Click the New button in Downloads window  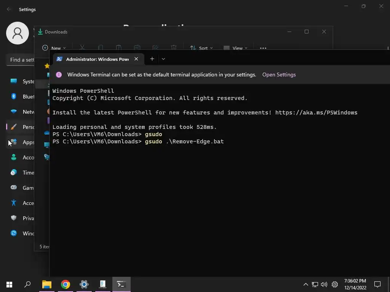[x=54, y=48]
